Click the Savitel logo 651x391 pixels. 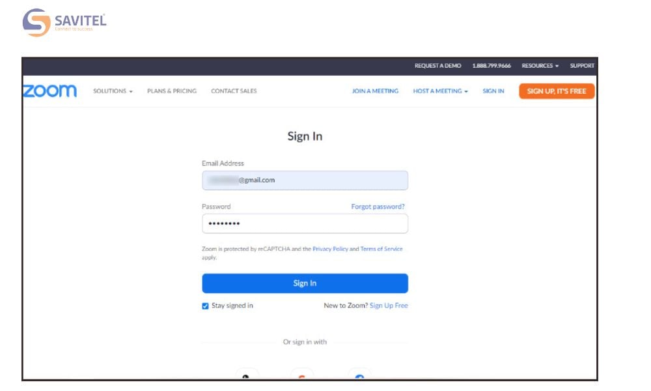click(x=64, y=22)
